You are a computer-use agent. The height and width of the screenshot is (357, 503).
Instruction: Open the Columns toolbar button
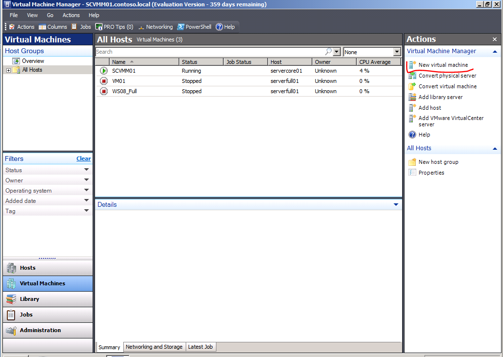tap(53, 27)
